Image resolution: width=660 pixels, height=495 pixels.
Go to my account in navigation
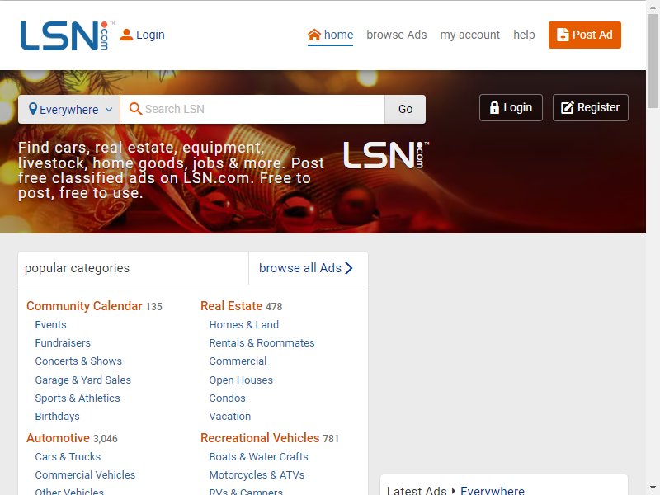(x=469, y=35)
